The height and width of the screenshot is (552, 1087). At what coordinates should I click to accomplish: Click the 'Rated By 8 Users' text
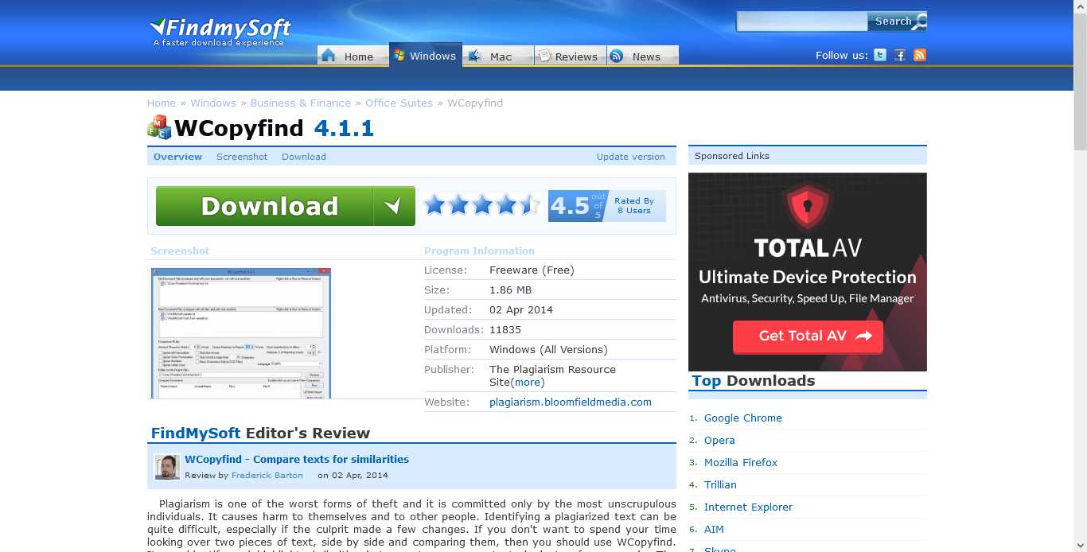tap(634, 206)
